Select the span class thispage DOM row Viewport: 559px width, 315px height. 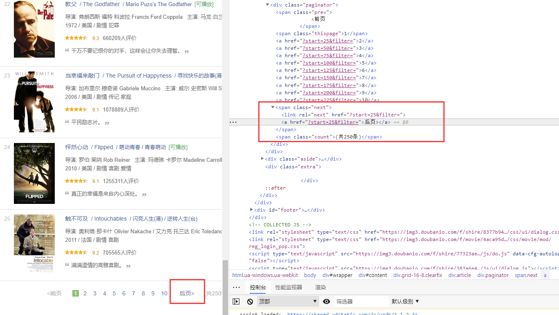tap(322, 34)
